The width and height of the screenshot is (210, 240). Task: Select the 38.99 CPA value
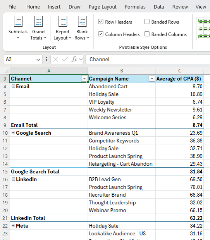click(179, 156)
